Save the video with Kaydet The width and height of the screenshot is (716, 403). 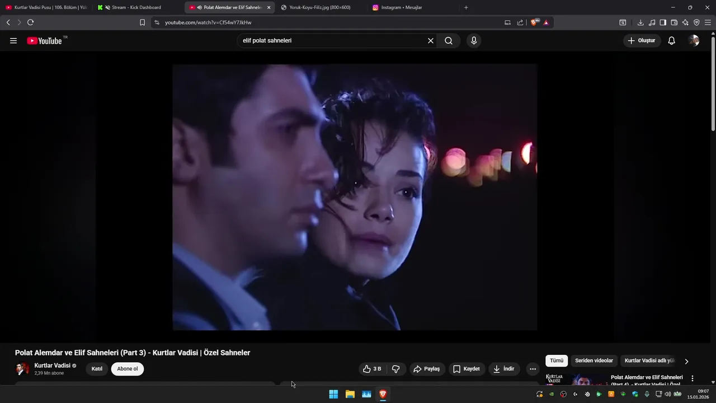(467, 369)
